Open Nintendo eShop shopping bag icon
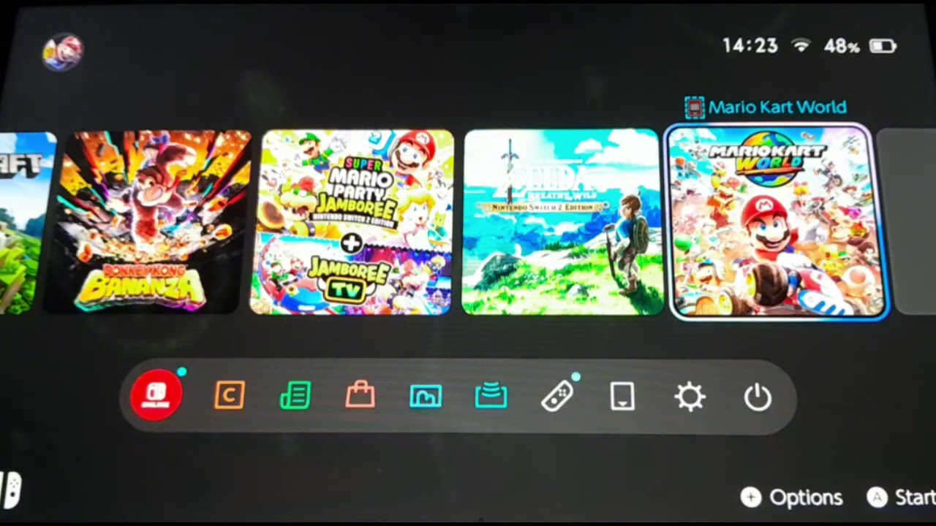 click(x=360, y=395)
